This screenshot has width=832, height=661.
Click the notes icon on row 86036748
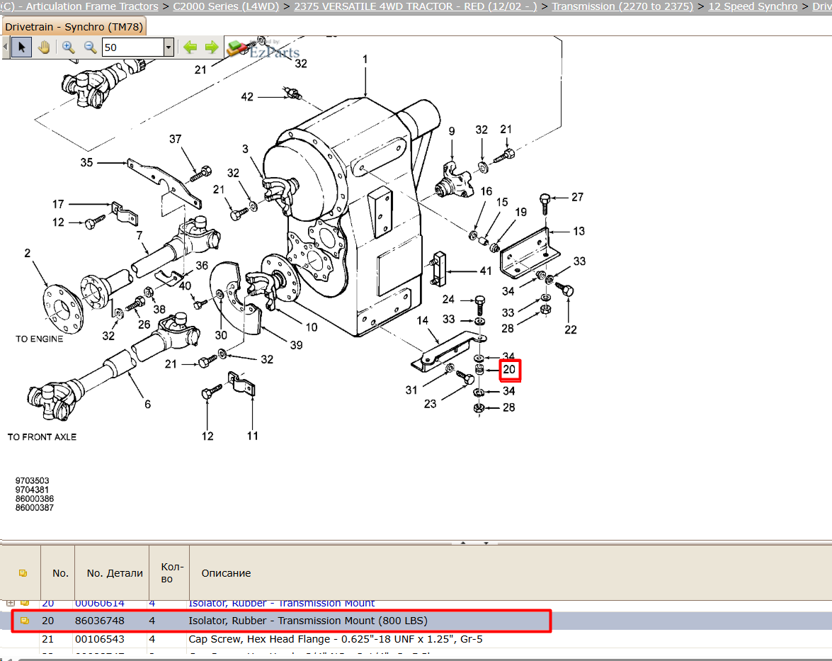pos(24,620)
